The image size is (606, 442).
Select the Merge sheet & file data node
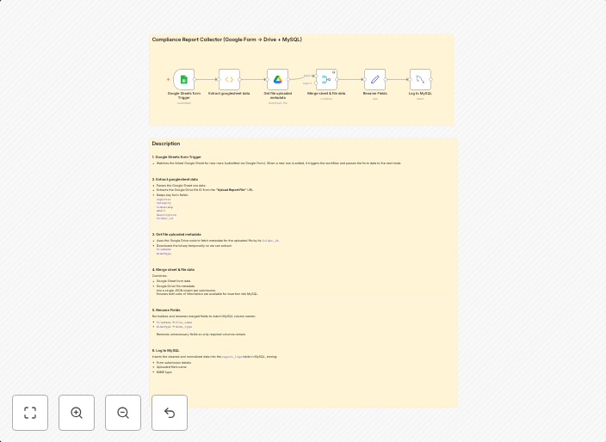point(326,79)
